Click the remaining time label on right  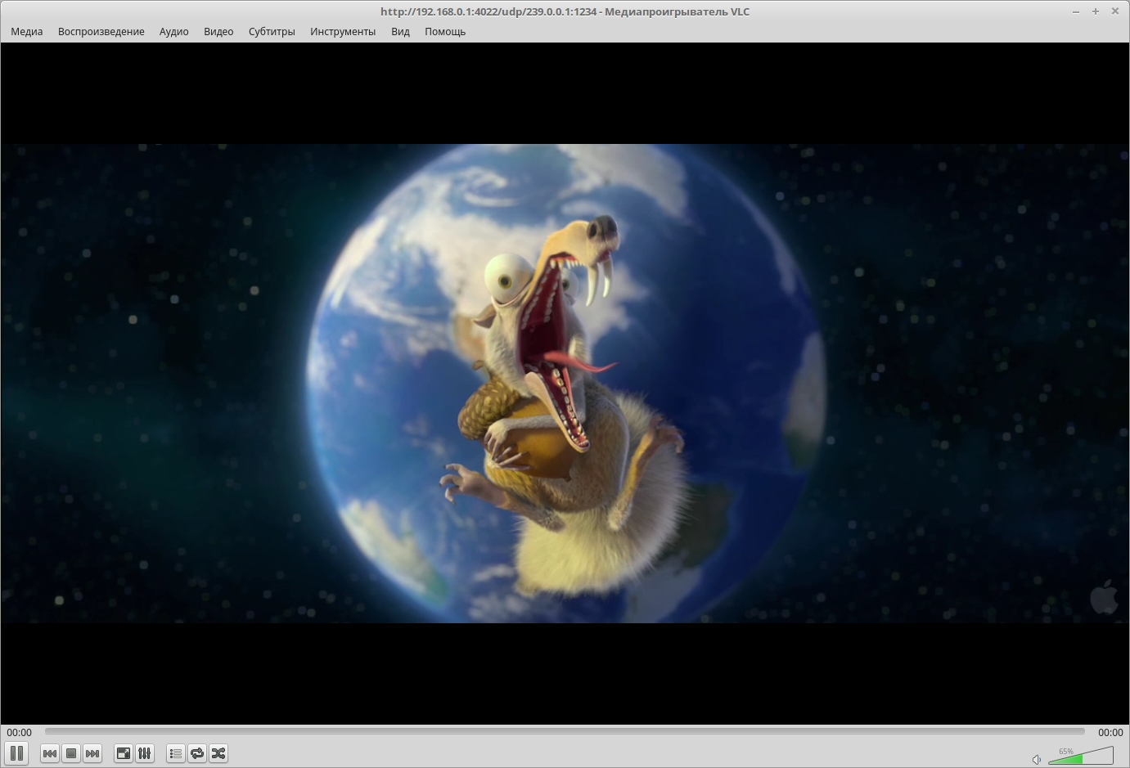tap(1110, 733)
